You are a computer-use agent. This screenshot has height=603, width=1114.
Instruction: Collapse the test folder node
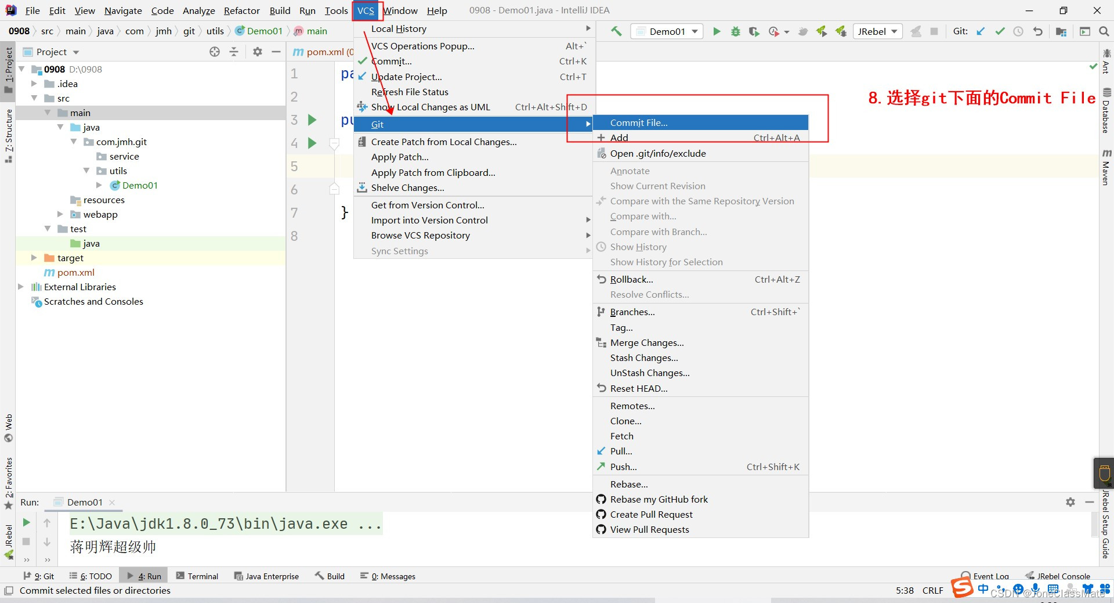(x=48, y=229)
